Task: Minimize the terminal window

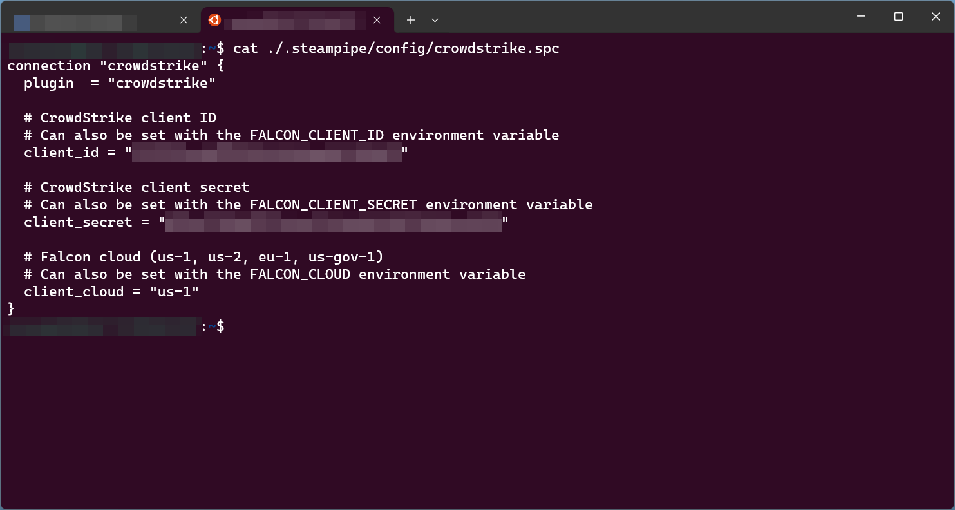Action: [861, 17]
